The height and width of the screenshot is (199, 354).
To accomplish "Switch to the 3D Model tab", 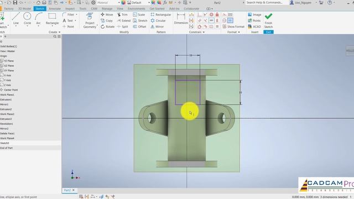I will (24, 9).
